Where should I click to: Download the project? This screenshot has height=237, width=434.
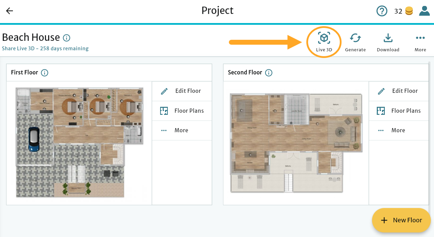[x=388, y=42]
